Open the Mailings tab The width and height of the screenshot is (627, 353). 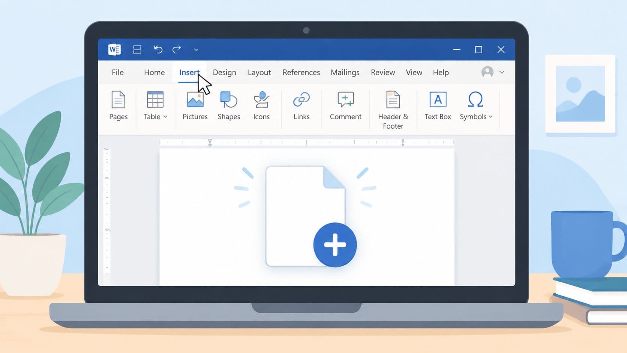pyautogui.click(x=345, y=72)
